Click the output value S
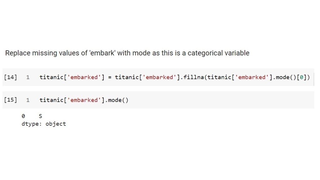320x180 pixels. [x=40, y=116]
